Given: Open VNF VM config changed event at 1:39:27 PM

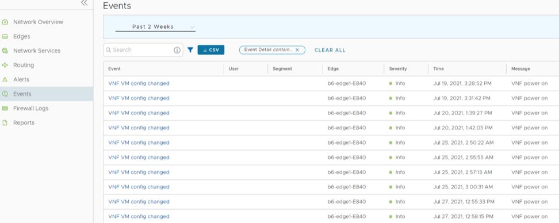Looking at the screenshot, I should point(139,113).
